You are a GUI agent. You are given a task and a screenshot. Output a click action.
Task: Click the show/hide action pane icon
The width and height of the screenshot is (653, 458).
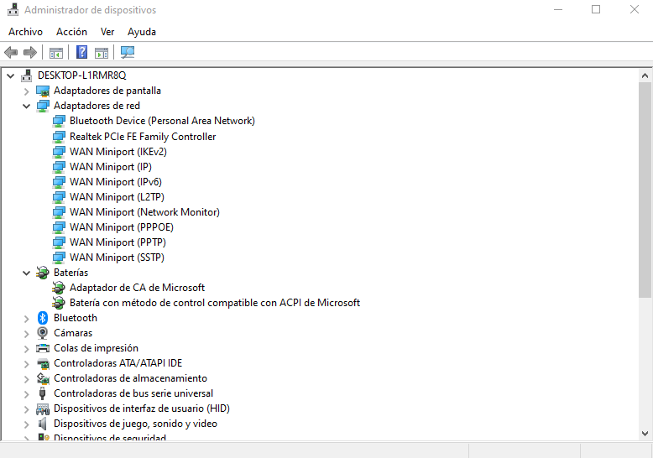click(x=102, y=53)
